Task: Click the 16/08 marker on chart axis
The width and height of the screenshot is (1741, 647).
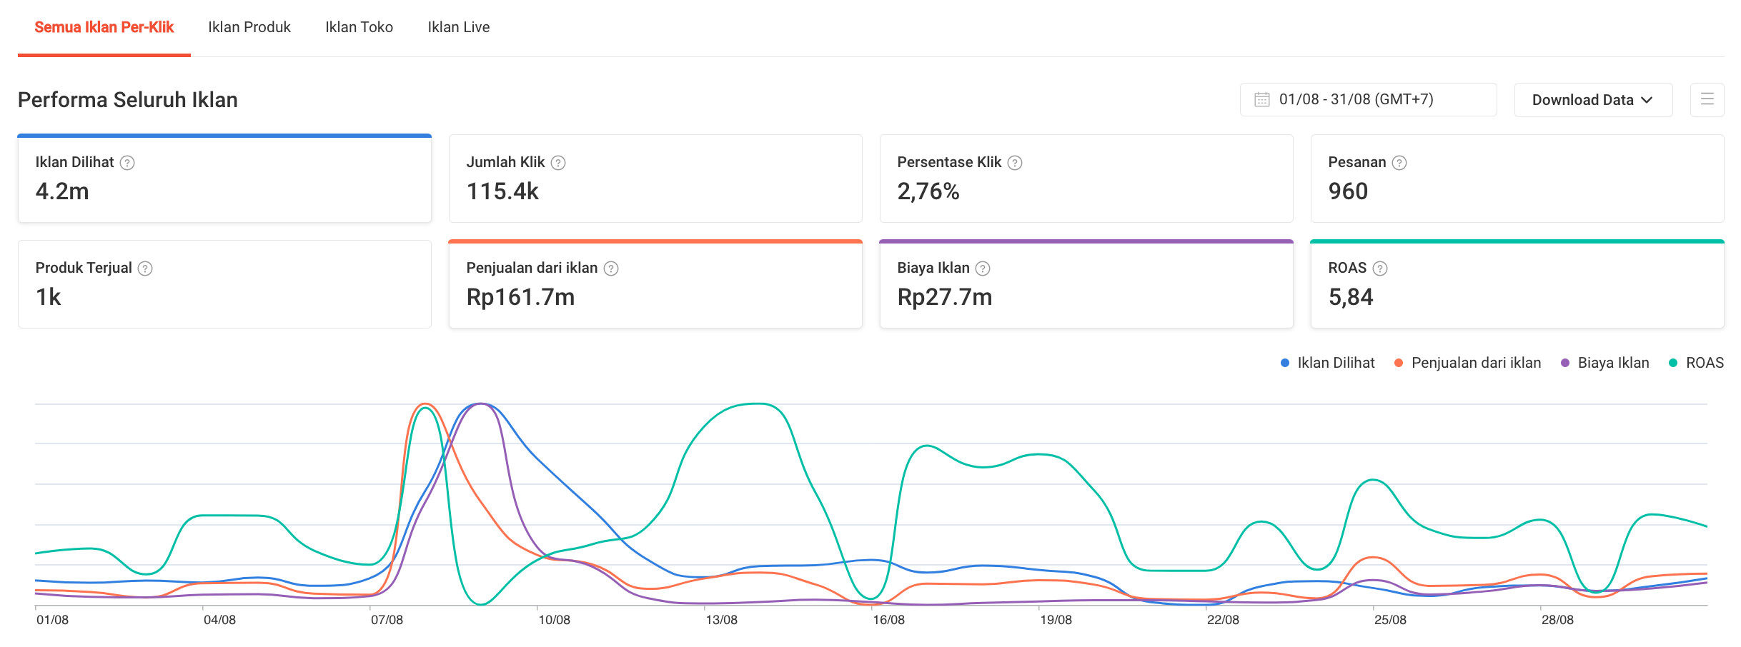Action: pyautogui.click(x=888, y=619)
